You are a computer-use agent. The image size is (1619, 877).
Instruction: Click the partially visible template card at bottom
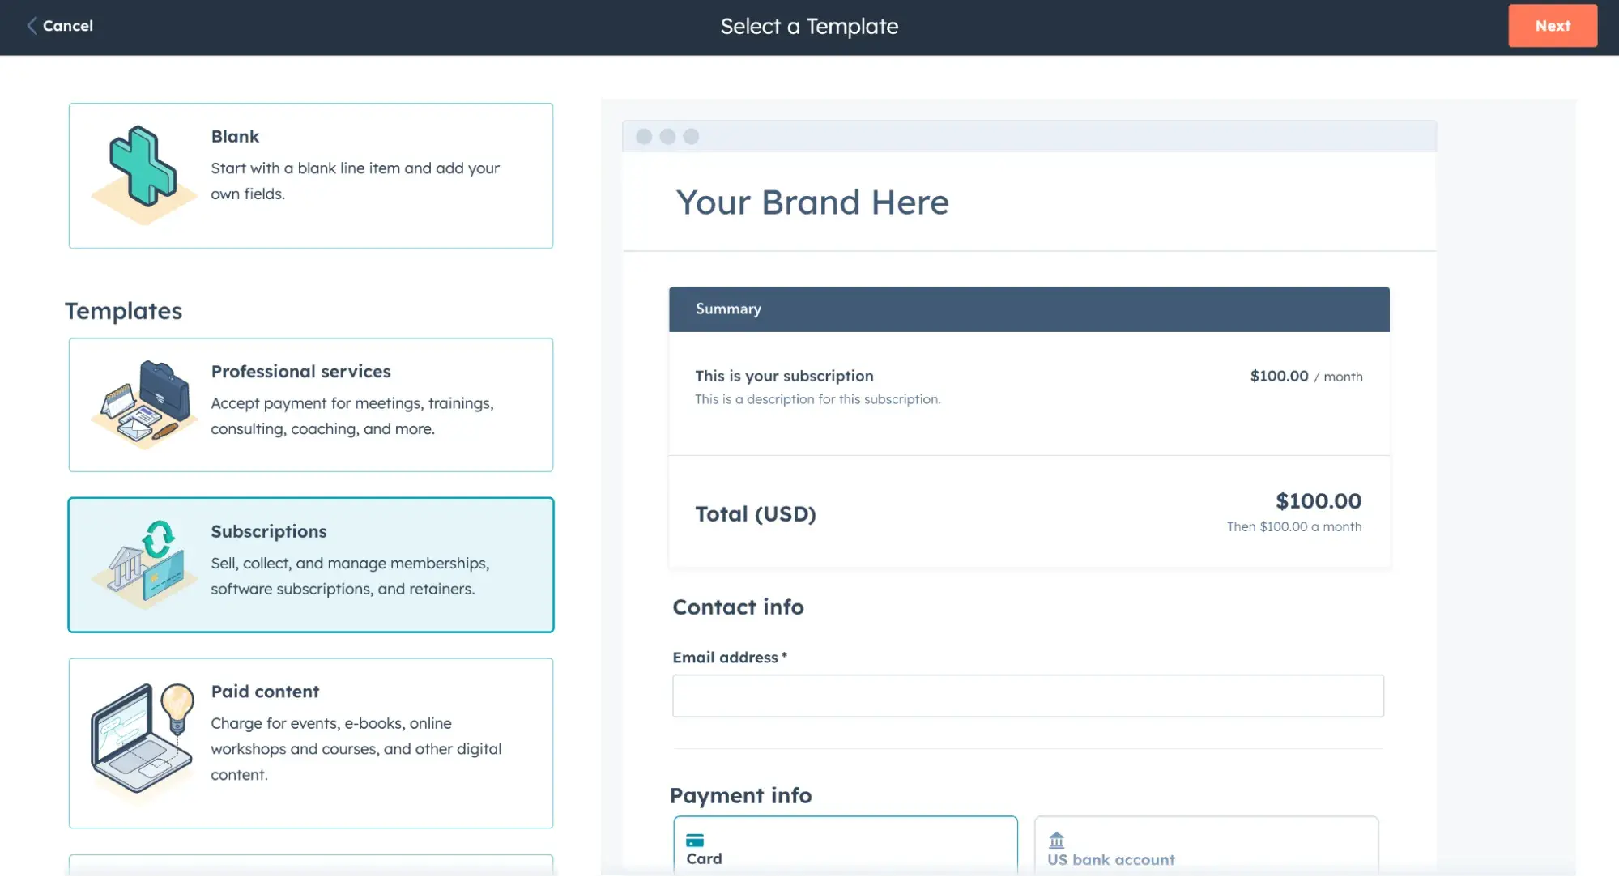click(311, 864)
